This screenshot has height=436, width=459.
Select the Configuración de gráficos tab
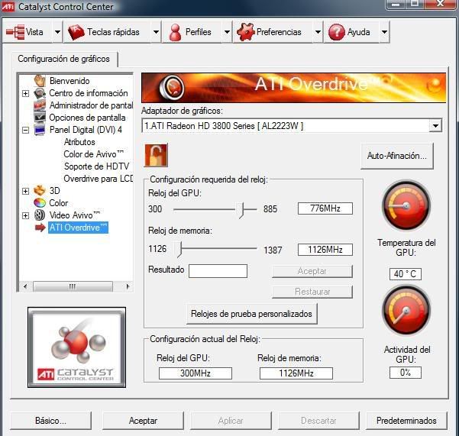64,59
